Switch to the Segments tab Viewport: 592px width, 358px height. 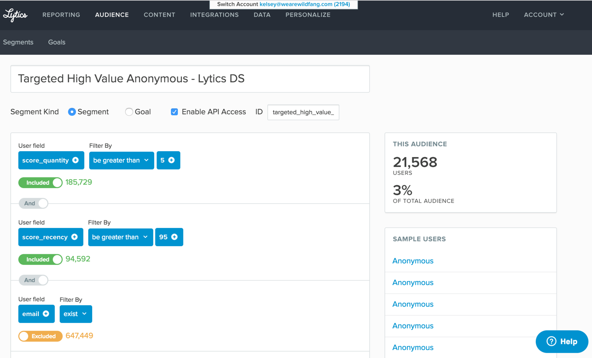coord(18,42)
